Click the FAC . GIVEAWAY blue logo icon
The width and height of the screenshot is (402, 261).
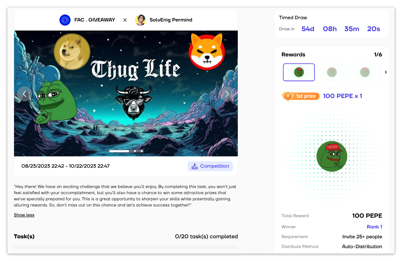[65, 20]
